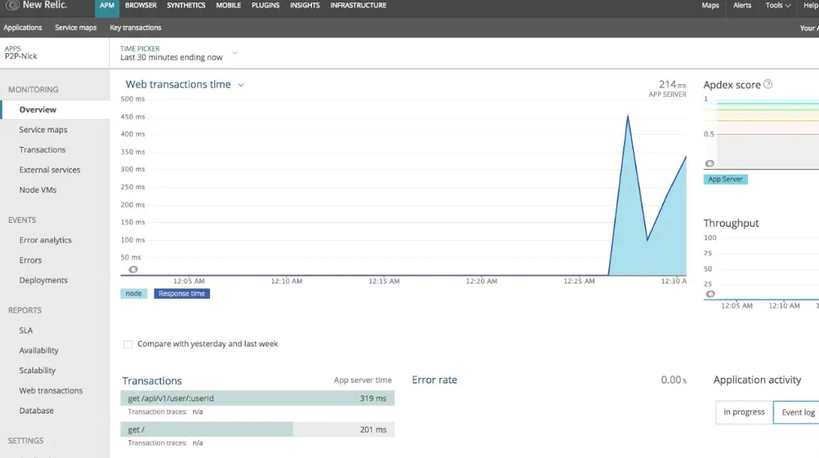The width and height of the screenshot is (819, 458).
Task: Open the Help menu
Action: tap(811, 5)
